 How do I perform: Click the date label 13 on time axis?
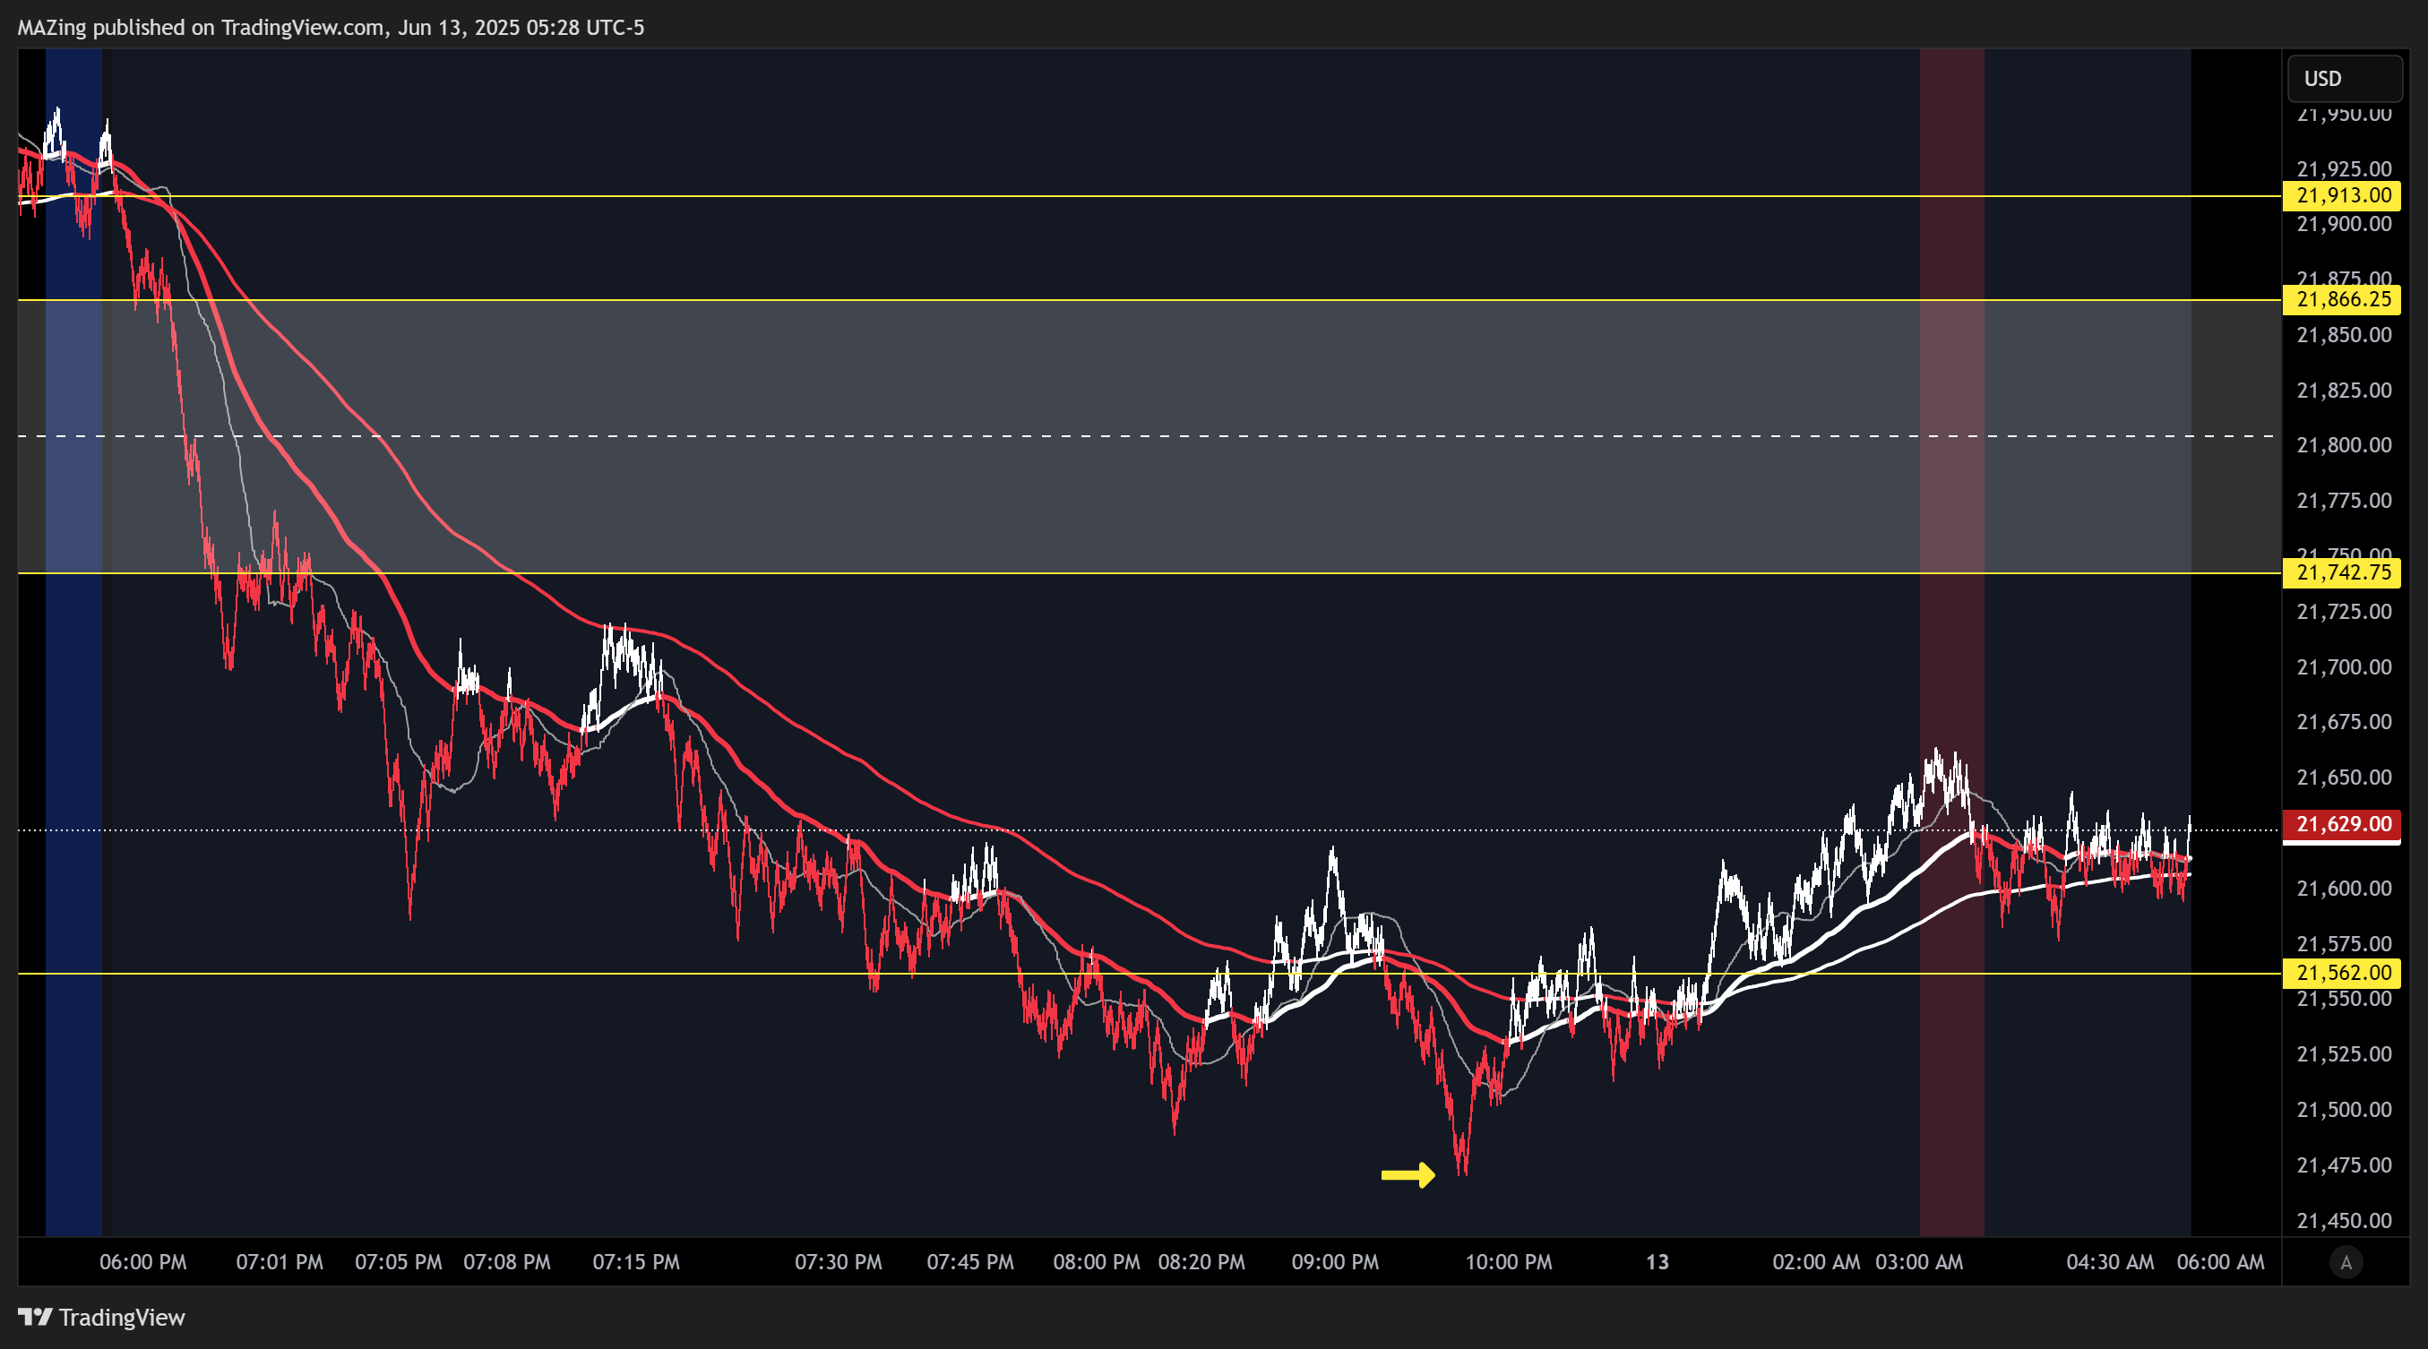(1658, 1262)
